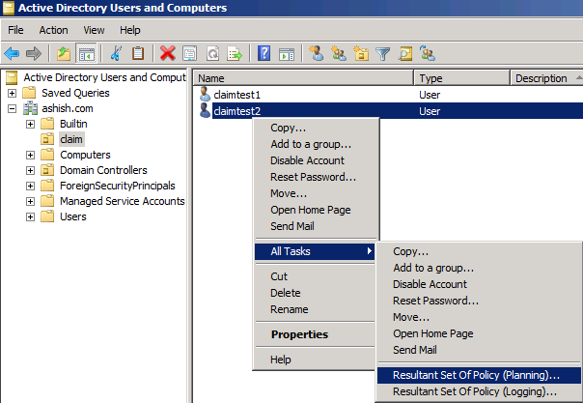Expand the Users container

point(30,216)
